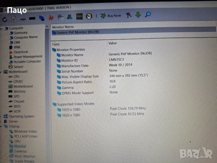This screenshot has height=163, width=217.
Task: Open Windows Video tree item
Action: 25,131
